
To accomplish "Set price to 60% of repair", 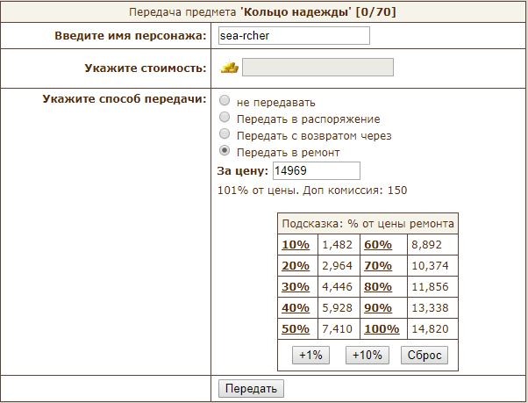I will tap(378, 245).
